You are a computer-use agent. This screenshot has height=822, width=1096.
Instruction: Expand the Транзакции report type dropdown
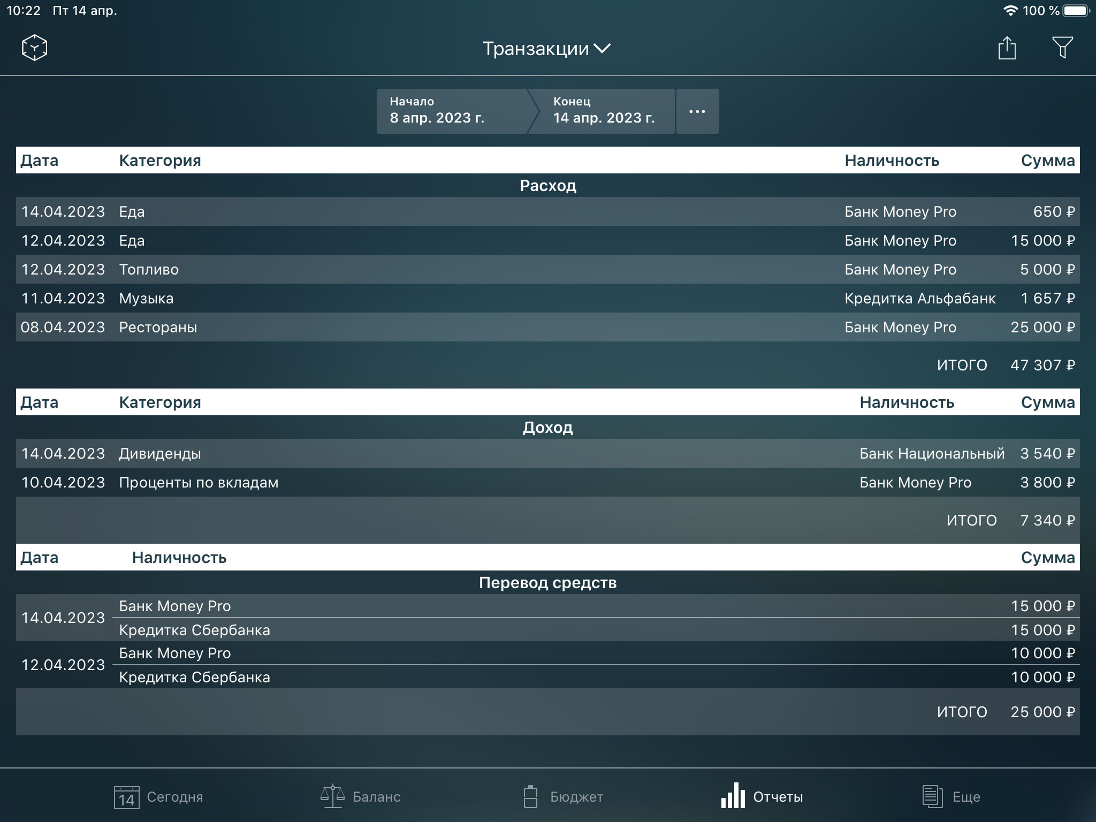click(x=547, y=49)
